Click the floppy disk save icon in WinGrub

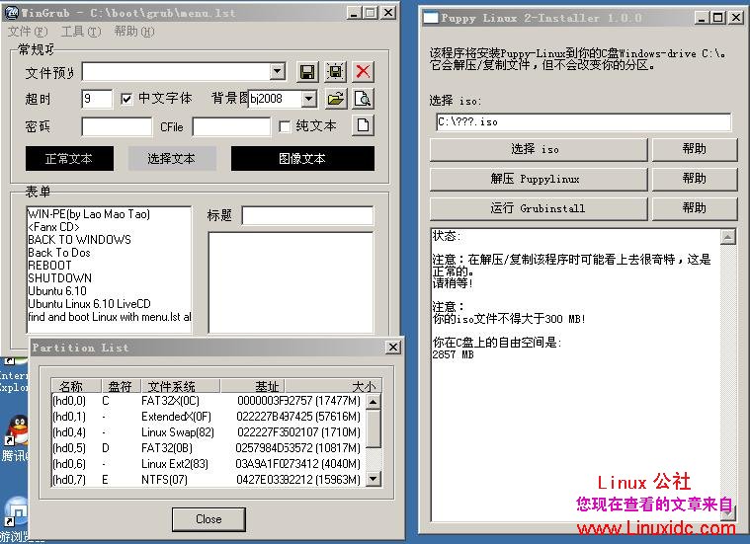tap(307, 72)
